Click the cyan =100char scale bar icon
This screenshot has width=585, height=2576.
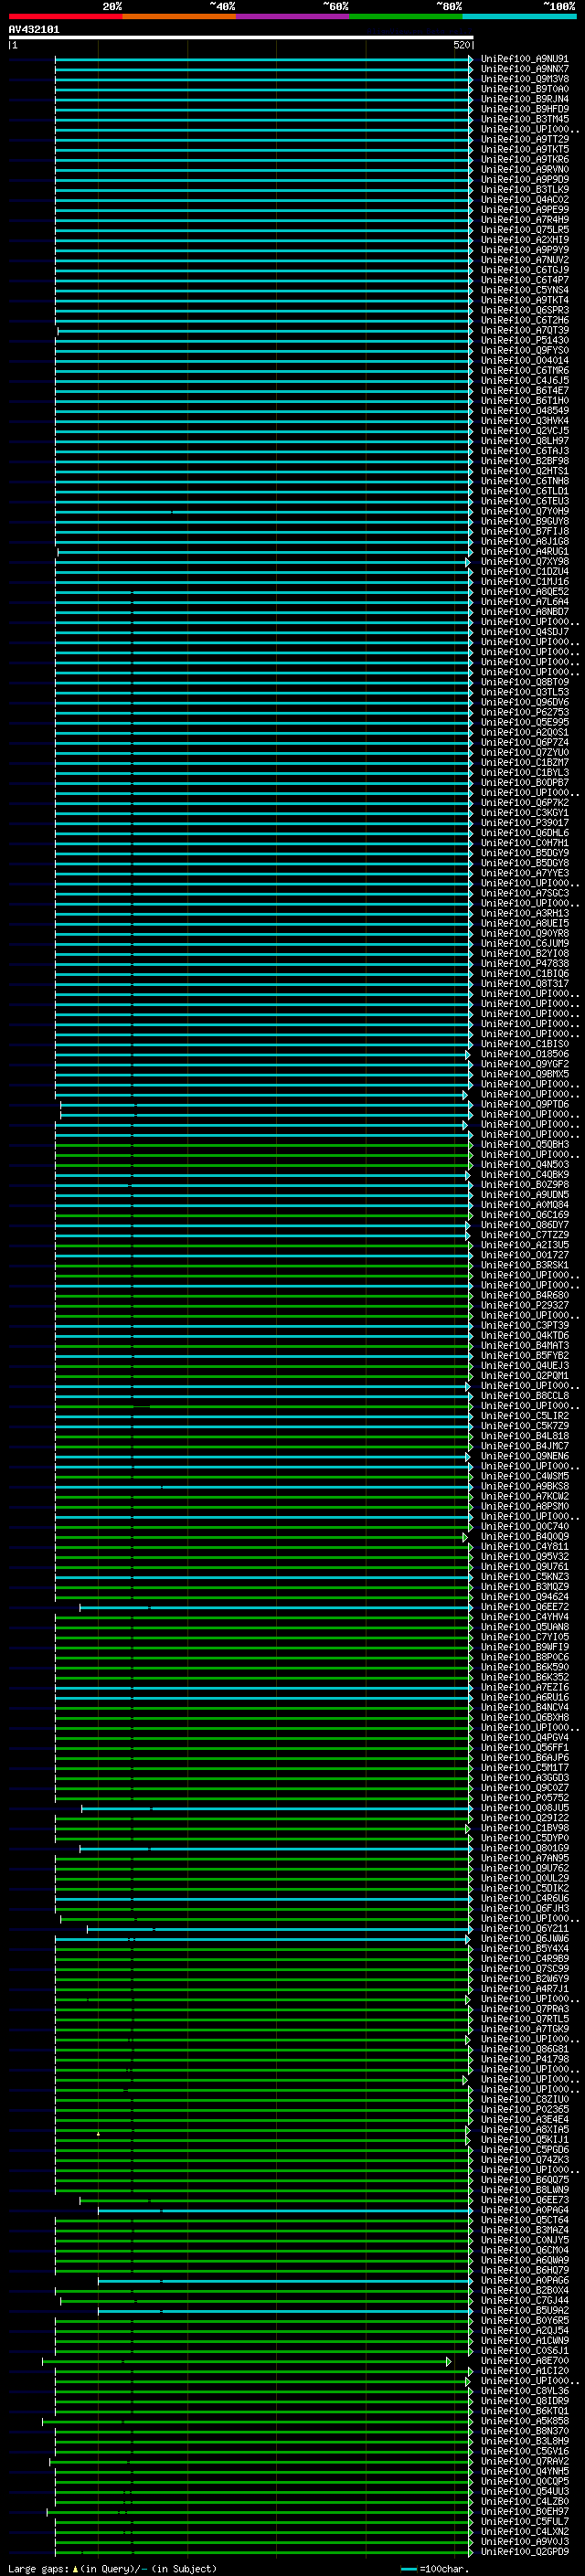click(408, 2569)
